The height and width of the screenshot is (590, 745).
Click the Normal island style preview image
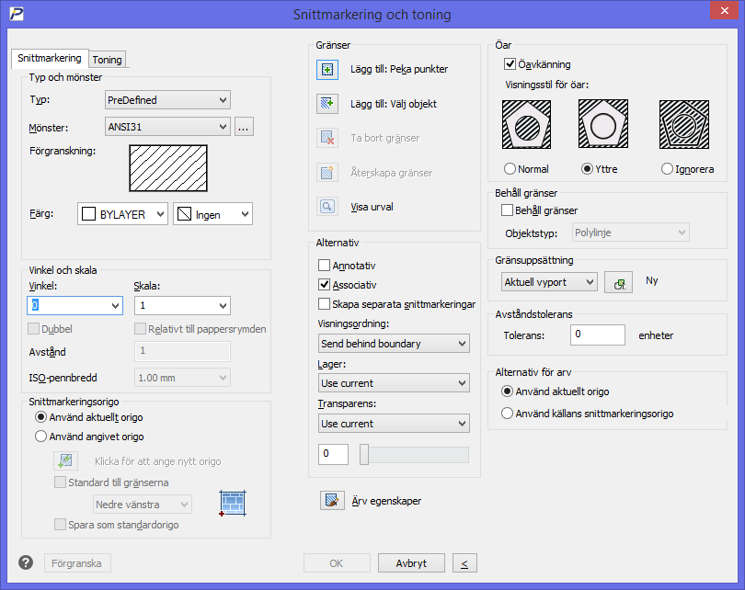click(x=526, y=124)
